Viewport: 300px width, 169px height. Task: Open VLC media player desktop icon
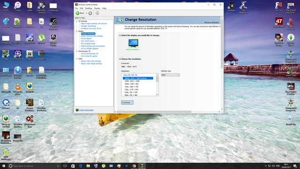(18, 89)
